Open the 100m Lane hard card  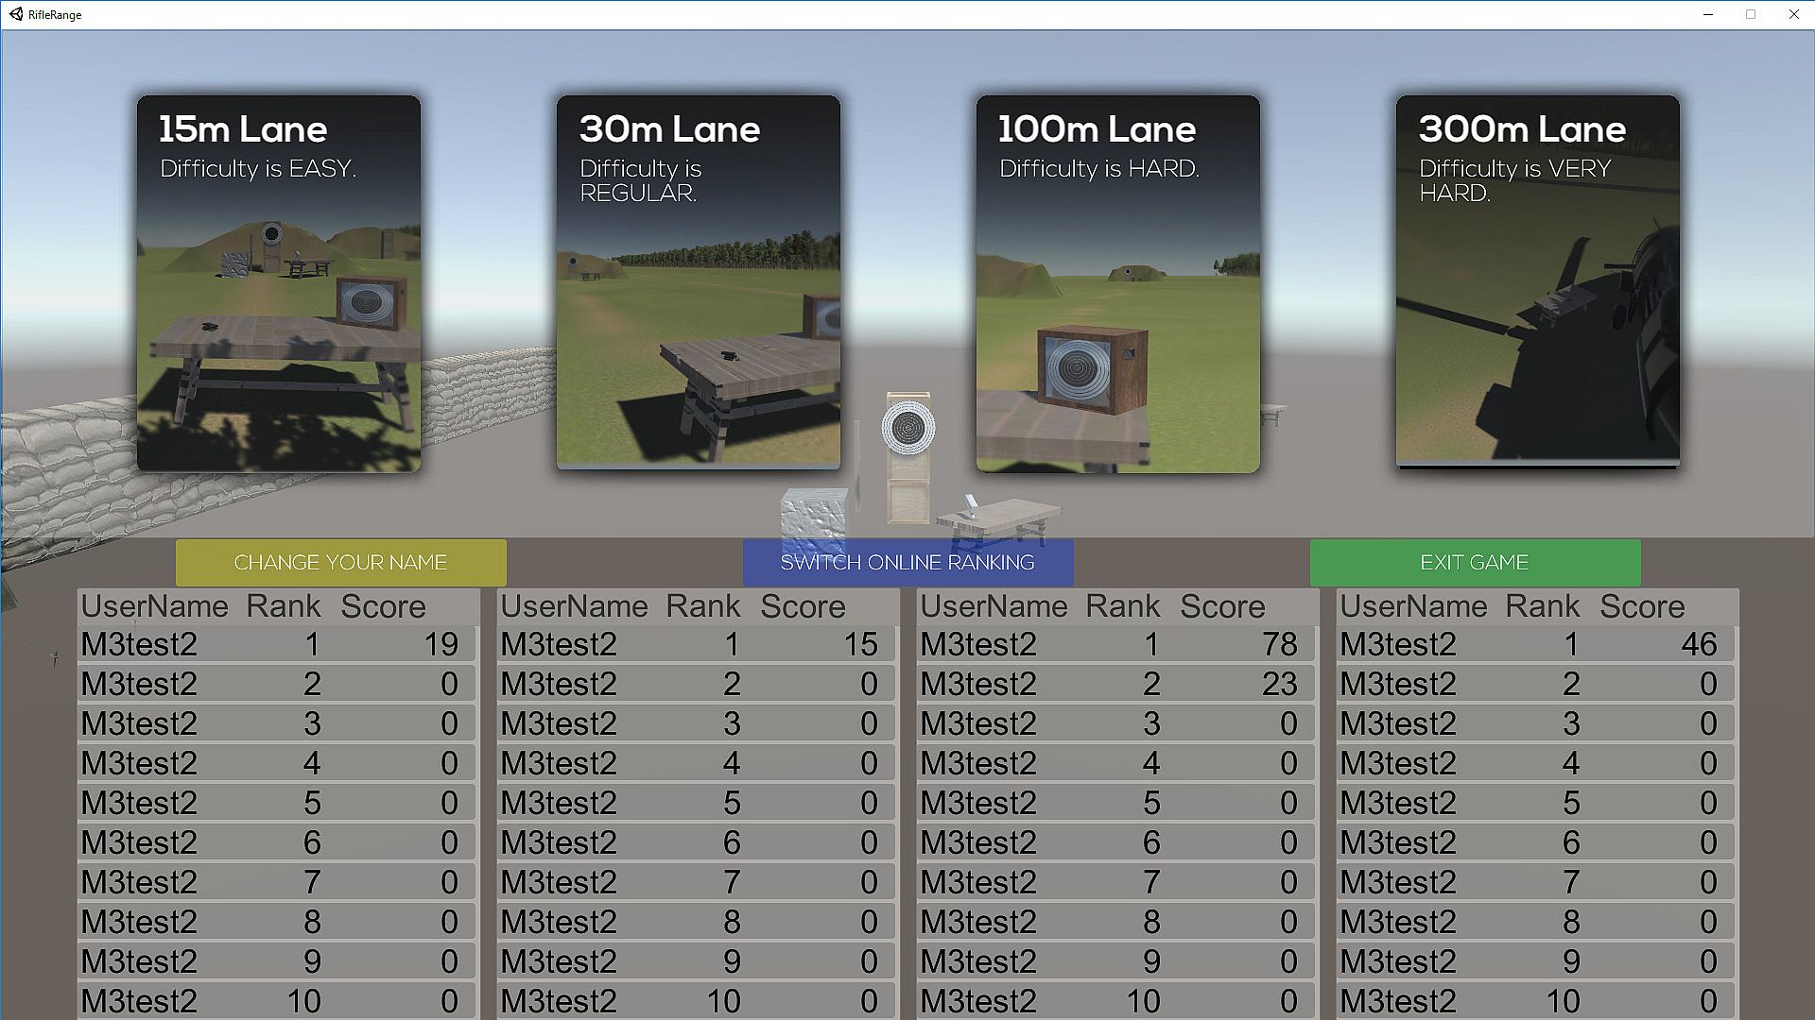point(1117,283)
